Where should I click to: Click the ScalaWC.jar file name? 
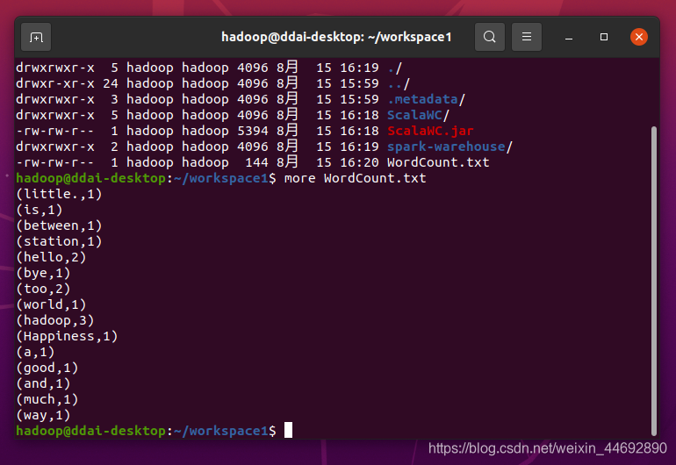click(430, 131)
